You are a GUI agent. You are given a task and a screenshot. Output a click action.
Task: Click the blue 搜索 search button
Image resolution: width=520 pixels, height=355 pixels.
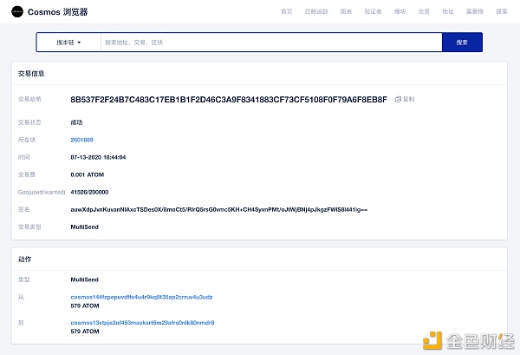coord(462,43)
